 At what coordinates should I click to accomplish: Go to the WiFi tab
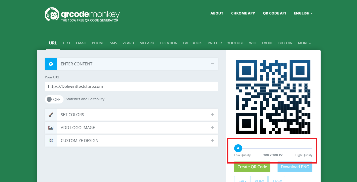(x=253, y=43)
